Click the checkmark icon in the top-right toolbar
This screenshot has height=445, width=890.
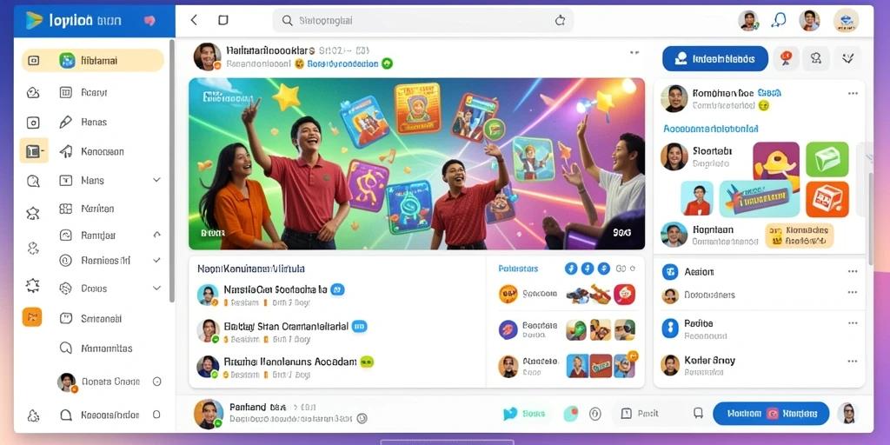[x=848, y=58]
